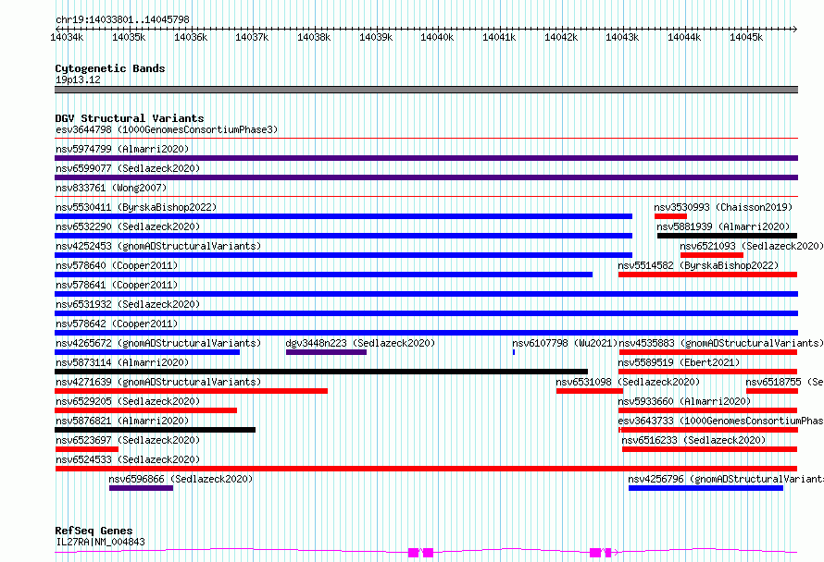Click the short red nsv3530993 Chaisson2019 bar

click(670, 216)
